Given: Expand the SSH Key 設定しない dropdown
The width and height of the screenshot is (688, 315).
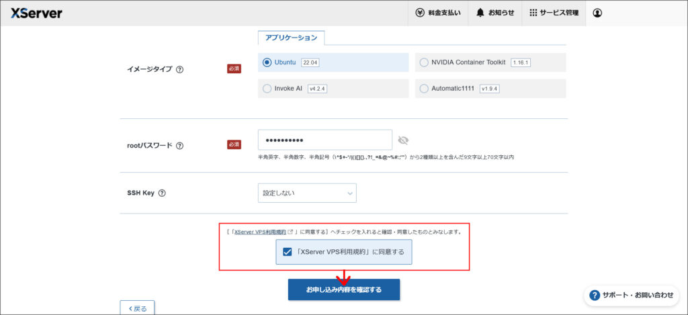Looking at the screenshot, I should click(x=307, y=193).
